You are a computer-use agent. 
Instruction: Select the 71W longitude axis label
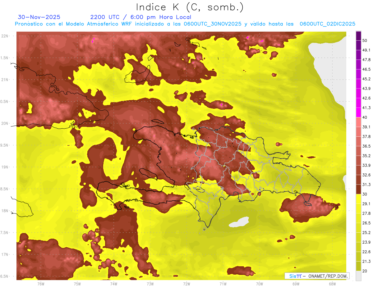pyautogui.click(x=223, y=284)
